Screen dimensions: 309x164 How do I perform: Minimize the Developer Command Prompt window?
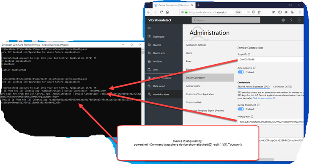pos(123,45)
